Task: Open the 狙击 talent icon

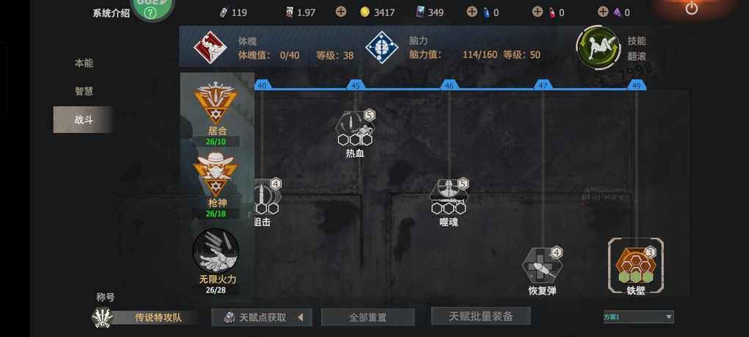Action: (267, 196)
